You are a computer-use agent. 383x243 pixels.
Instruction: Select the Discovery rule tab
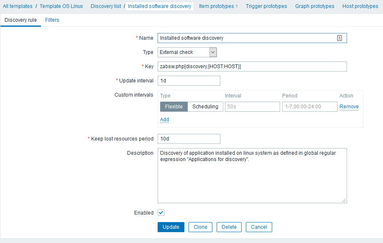(20, 20)
